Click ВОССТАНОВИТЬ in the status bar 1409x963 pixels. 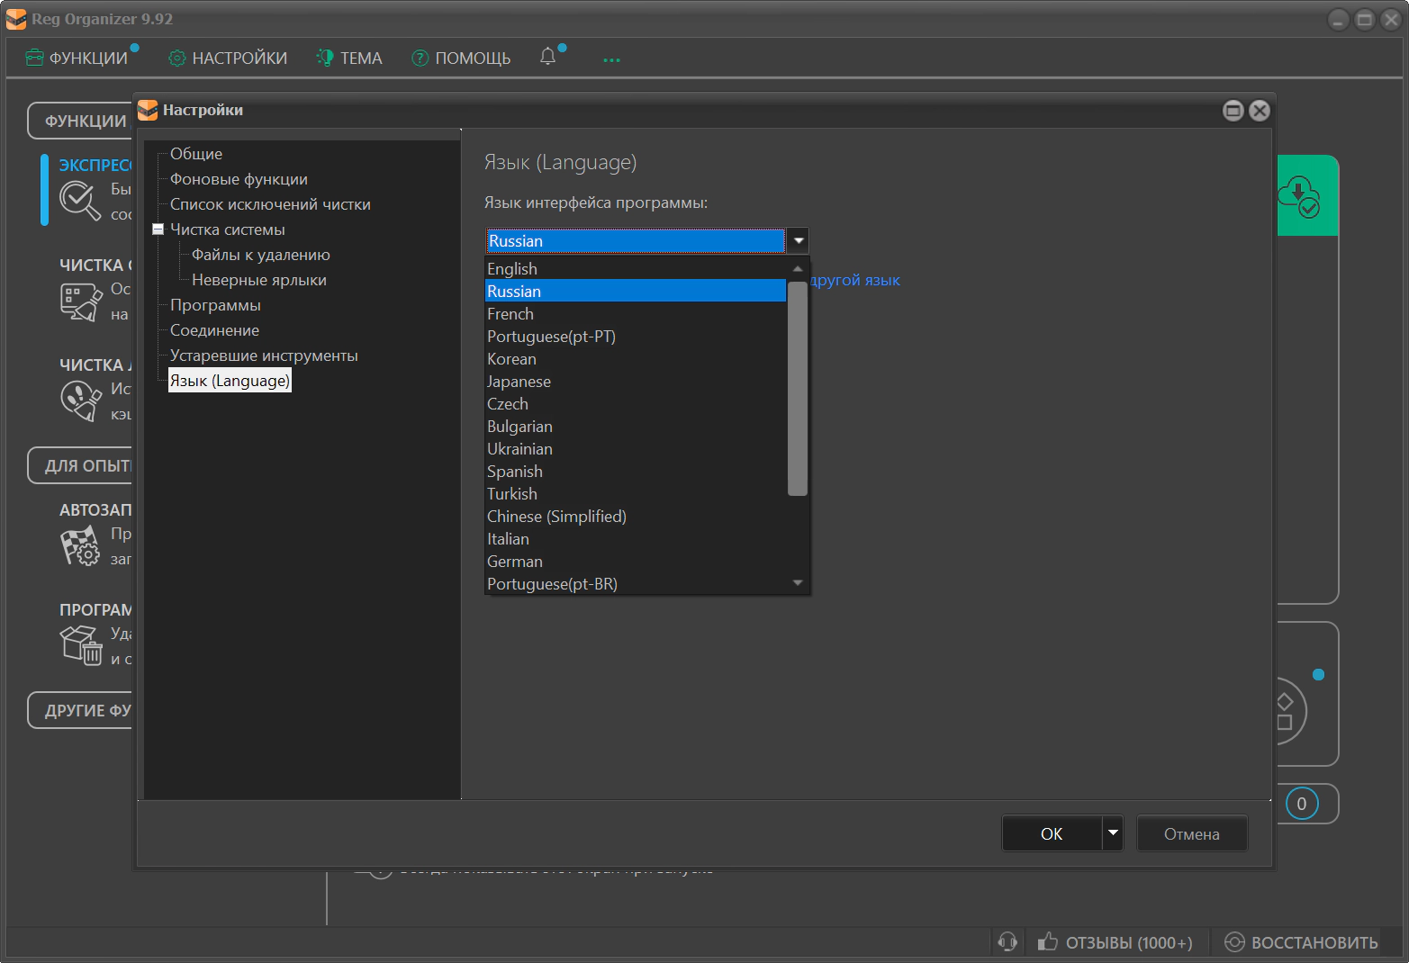pos(1302,942)
